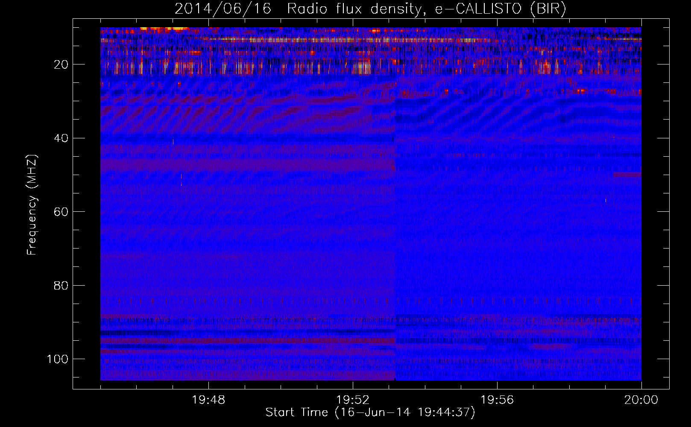
Task: Click the '19:52' time tick label
Action: tap(353, 400)
